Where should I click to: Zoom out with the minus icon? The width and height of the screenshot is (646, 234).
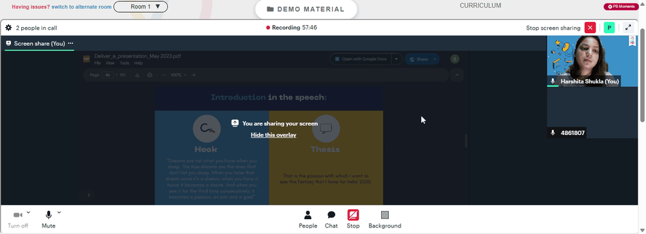(163, 75)
